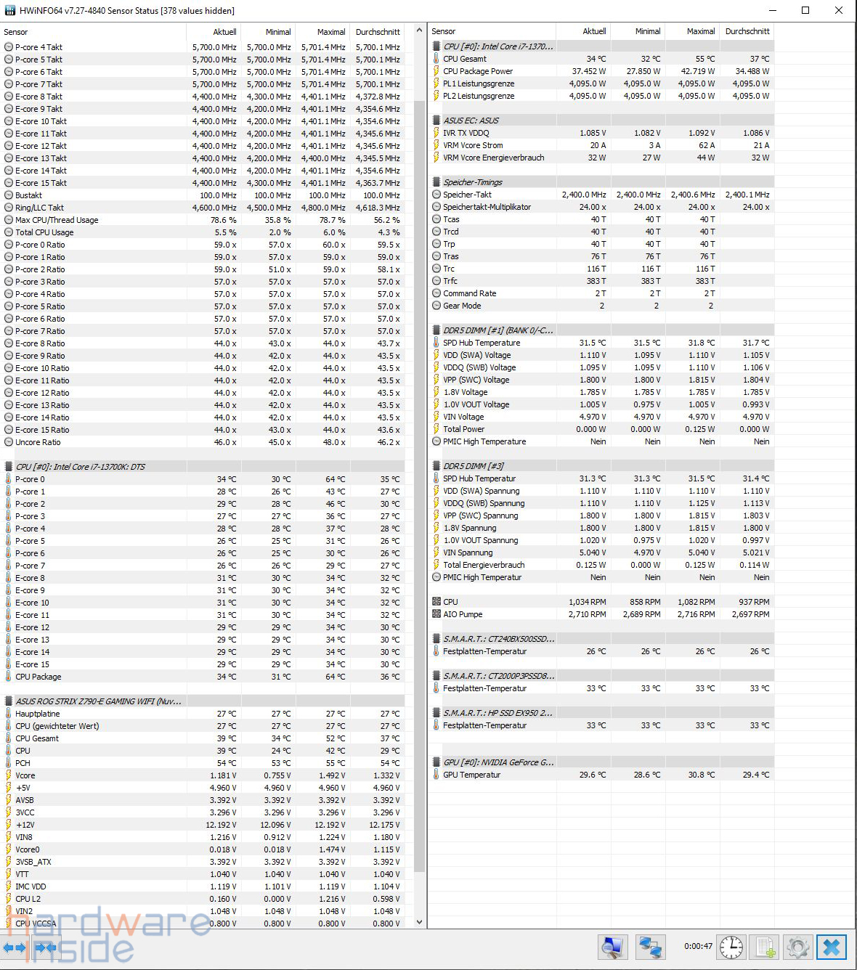Select the VIN Spannung row
The height and width of the screenshot is (970, 857).
(x=601, y=553)
